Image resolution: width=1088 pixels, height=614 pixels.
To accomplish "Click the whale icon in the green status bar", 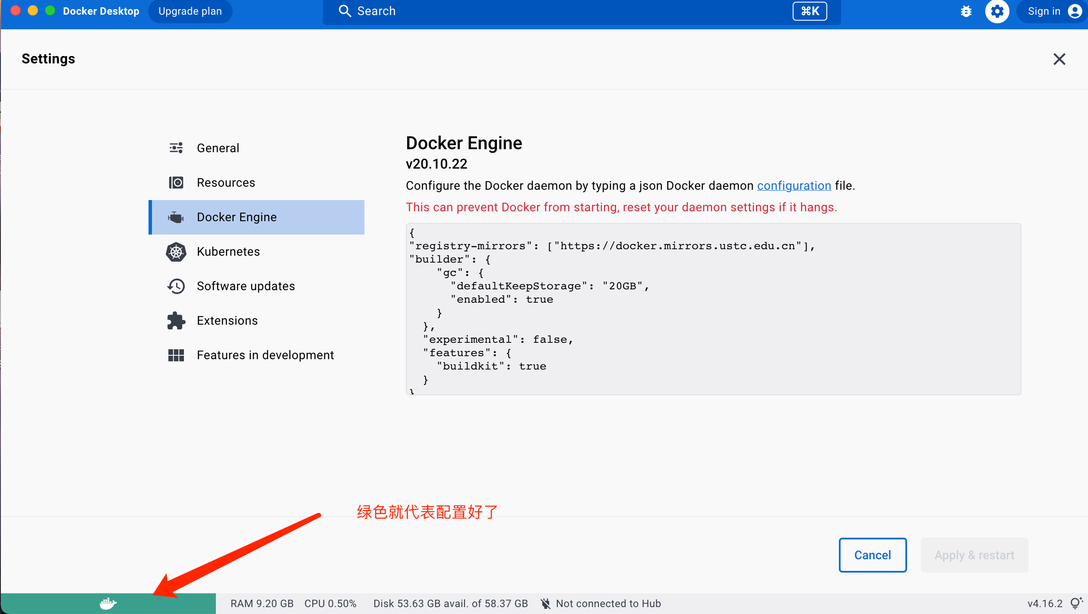I will click(x=108, y=603).
